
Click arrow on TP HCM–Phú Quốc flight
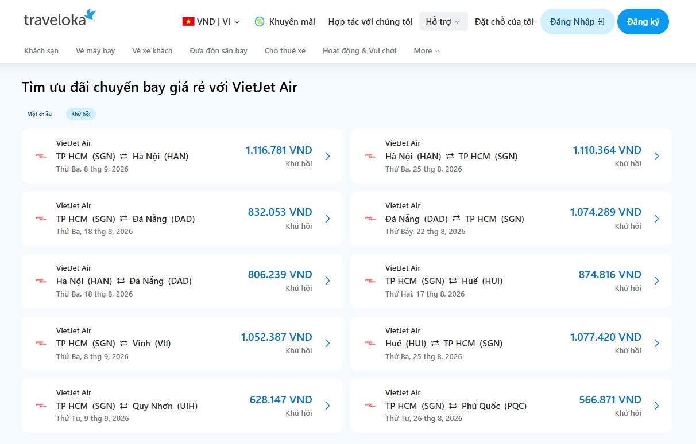(x=656, y=406)
